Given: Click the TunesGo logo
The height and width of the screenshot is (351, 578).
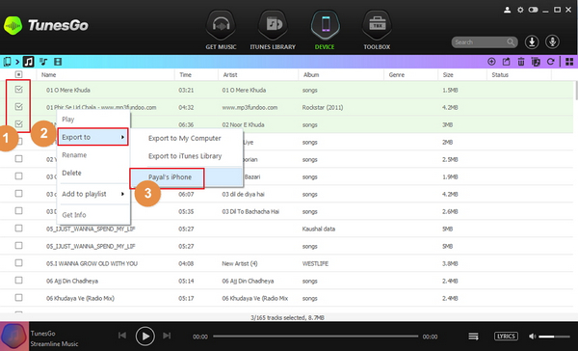Looking at the screenshot, I should pyautogui.click(x=46, y=25).
